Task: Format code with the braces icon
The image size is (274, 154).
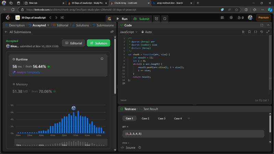Action: 256,32
